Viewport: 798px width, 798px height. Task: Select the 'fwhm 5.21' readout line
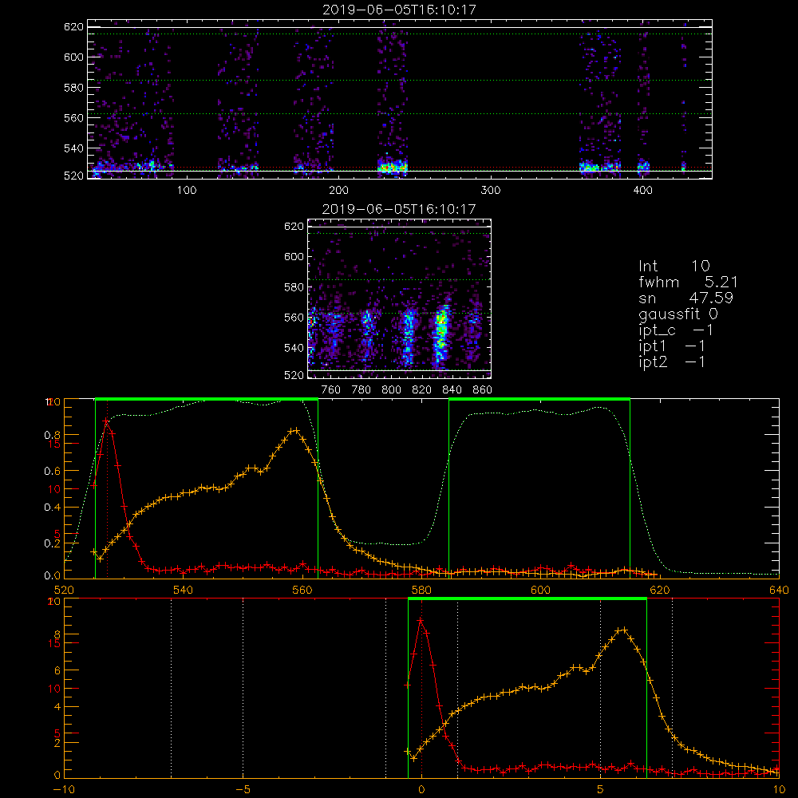688,282
